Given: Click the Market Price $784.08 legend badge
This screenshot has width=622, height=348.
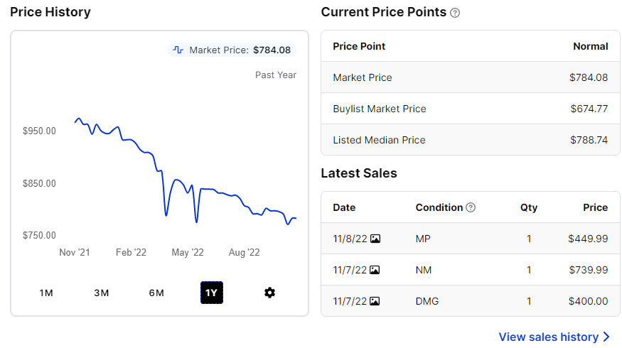Looking at the screenshot, I should click(x=232, y=50).
